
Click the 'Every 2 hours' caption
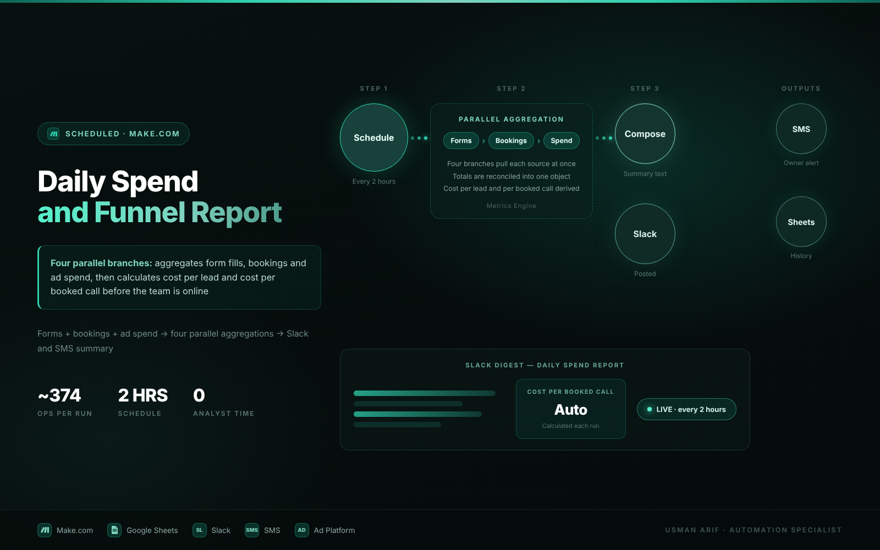tap(374, 182)
